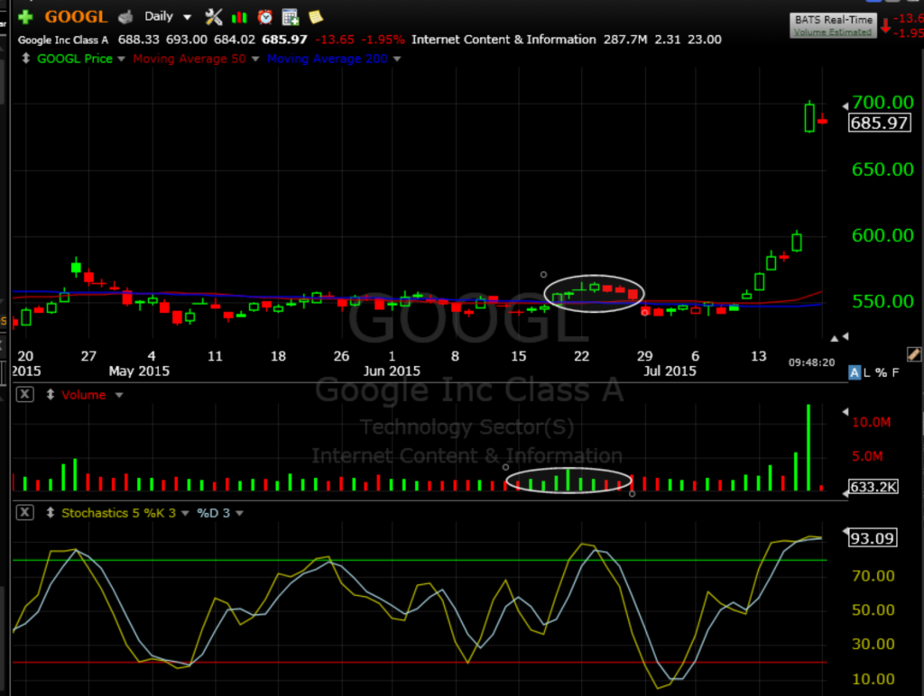Click the 10.0M volume axis label

pos(871,422)
